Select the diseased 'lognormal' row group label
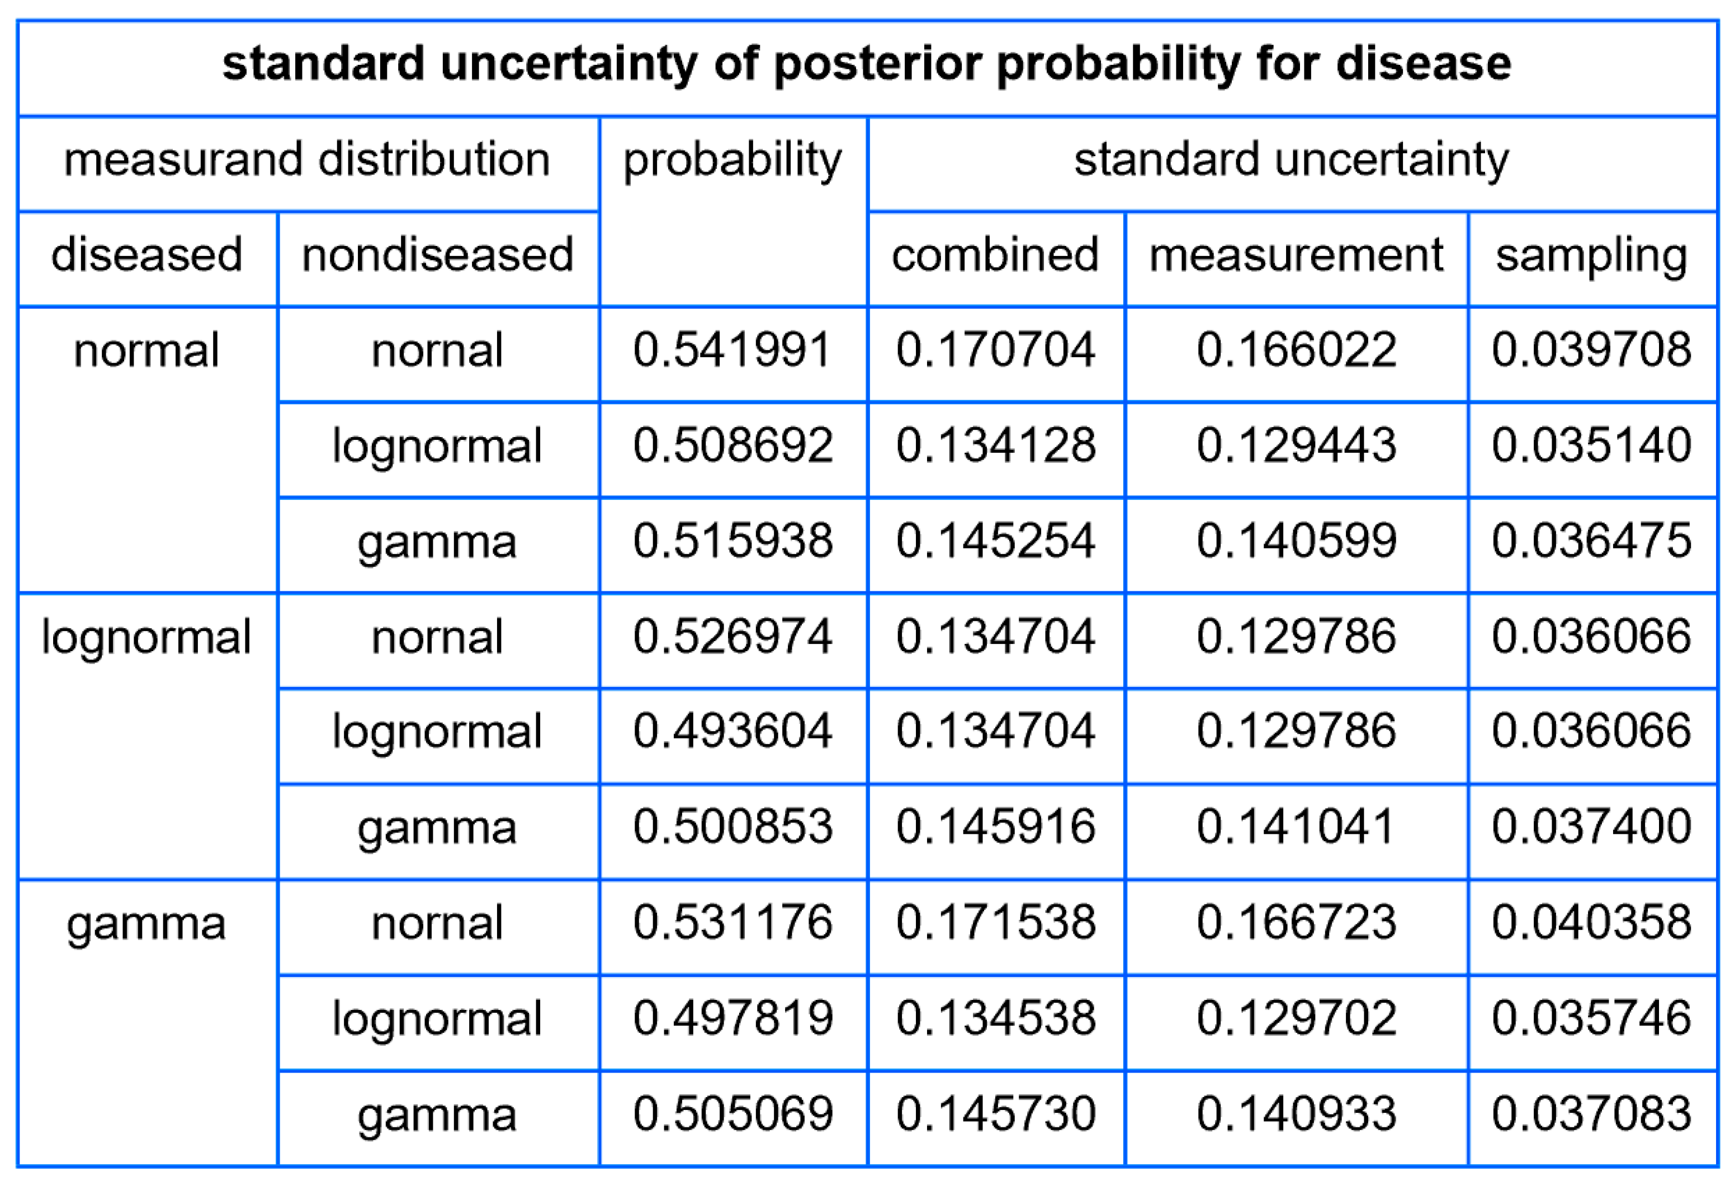The height and width of the screenshot is (1181, 1730). [x=146, y=638]
